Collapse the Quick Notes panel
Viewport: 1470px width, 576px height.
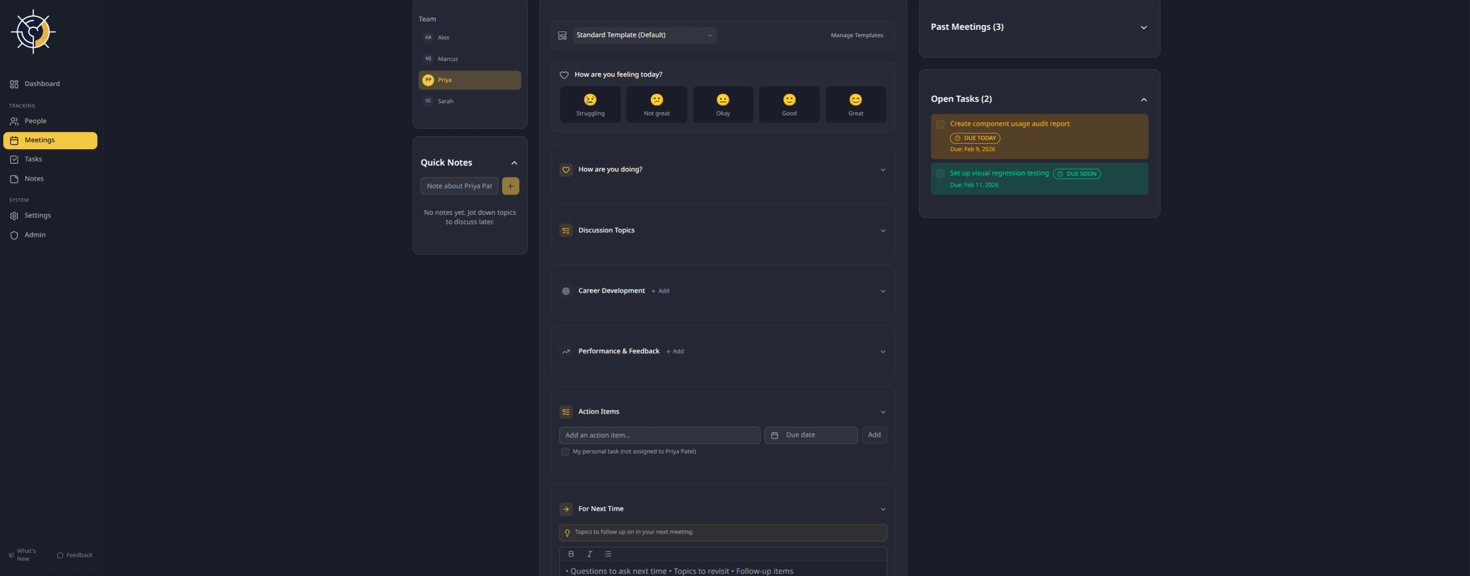514,163
